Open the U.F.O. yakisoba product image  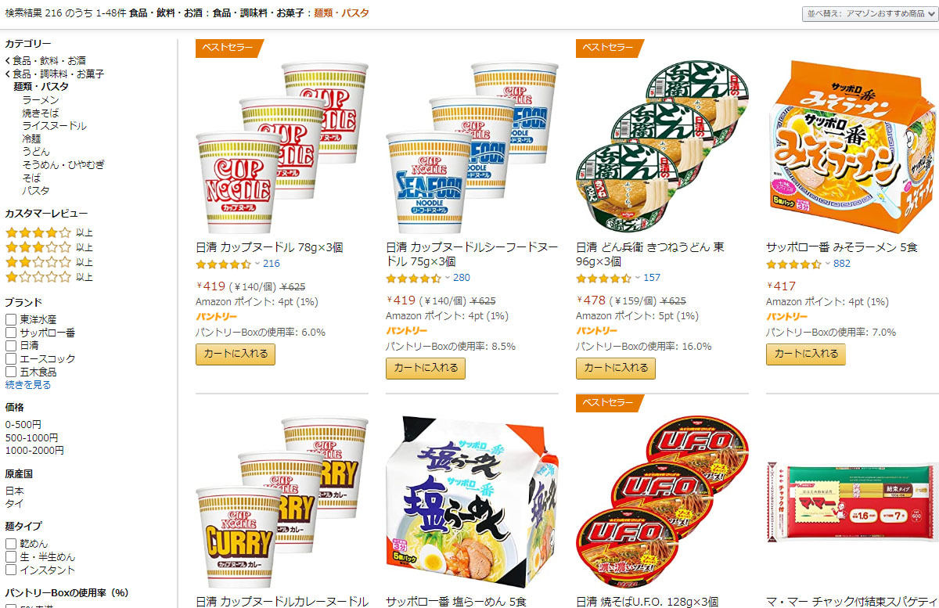coord(662,501)
